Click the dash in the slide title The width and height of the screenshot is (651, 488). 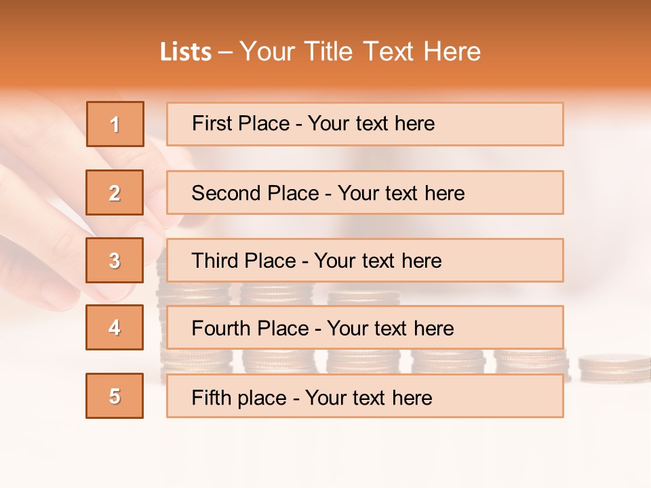coord(225,52)
